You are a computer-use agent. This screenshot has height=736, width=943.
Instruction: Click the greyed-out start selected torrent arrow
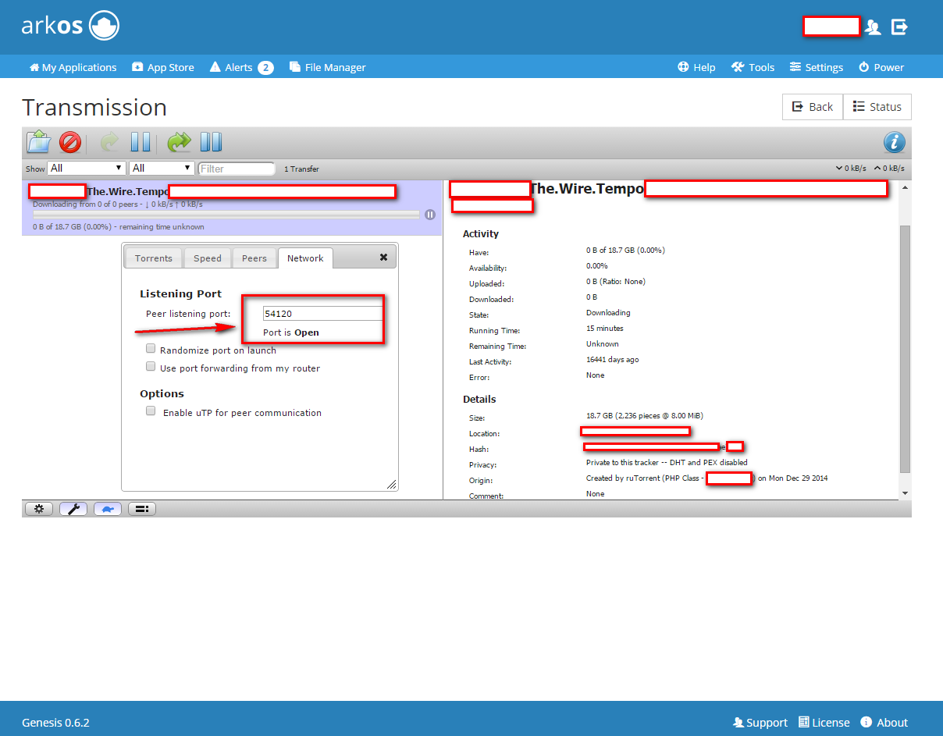[x=110, y=142]
